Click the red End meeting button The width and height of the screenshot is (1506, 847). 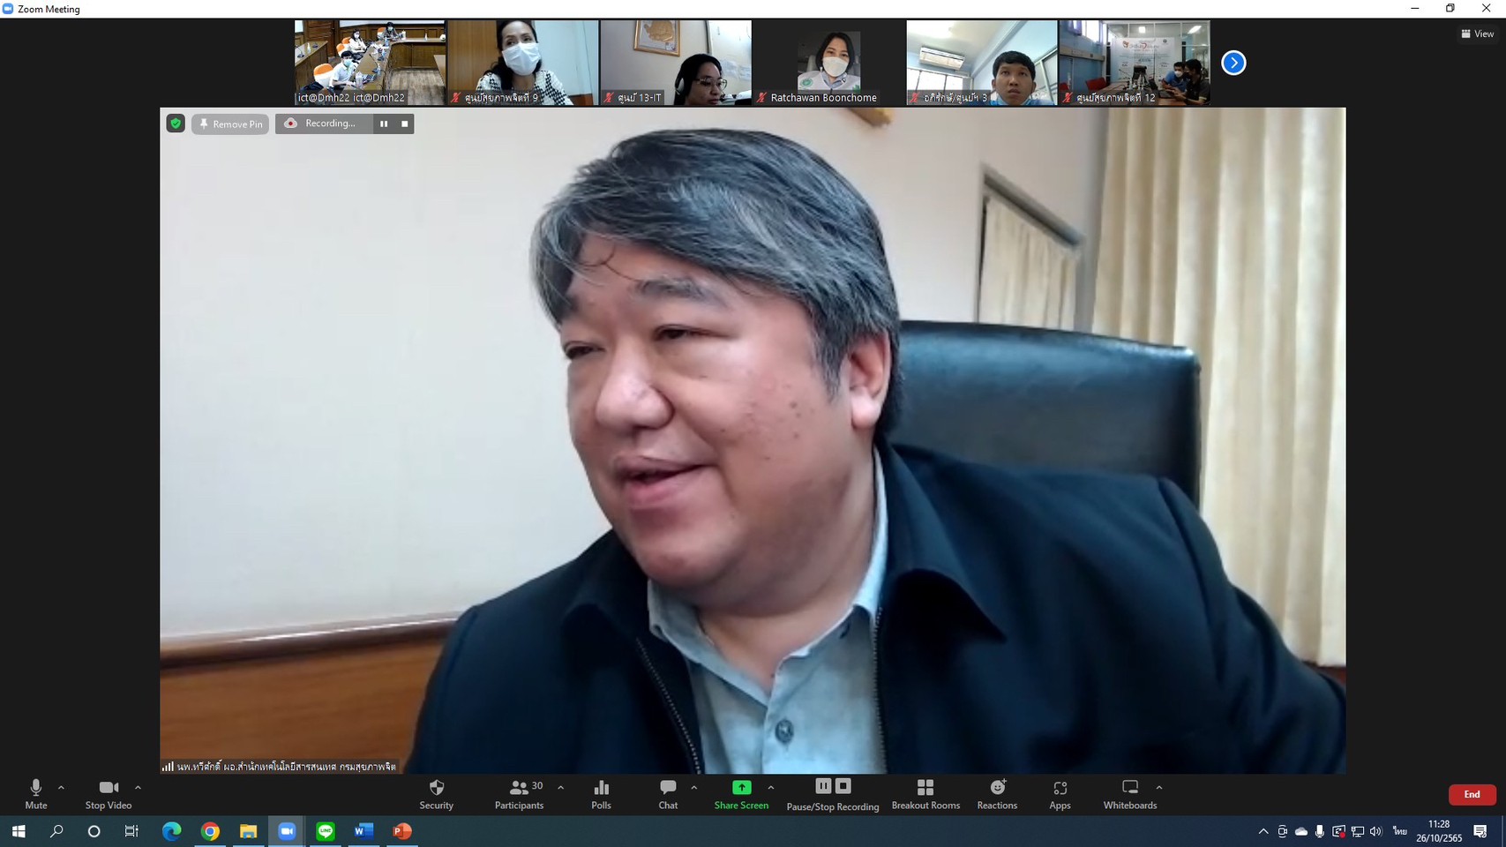pyautogui.click(x=1472, y=795)
